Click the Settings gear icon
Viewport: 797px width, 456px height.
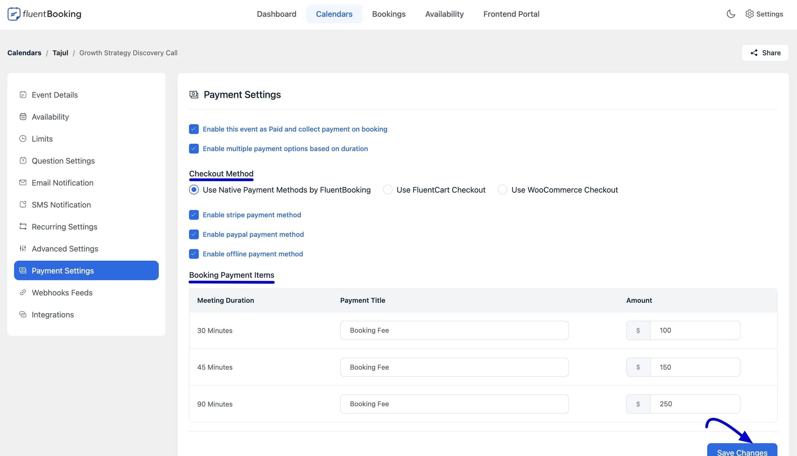pos(749,14)
